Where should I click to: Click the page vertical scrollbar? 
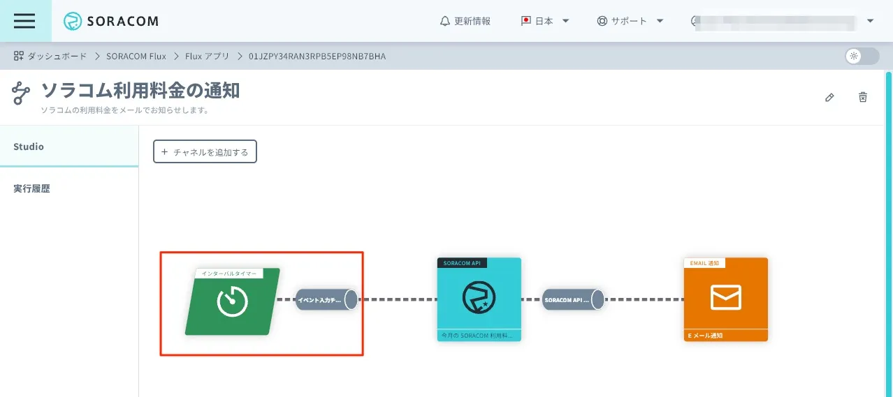[889, 233]
